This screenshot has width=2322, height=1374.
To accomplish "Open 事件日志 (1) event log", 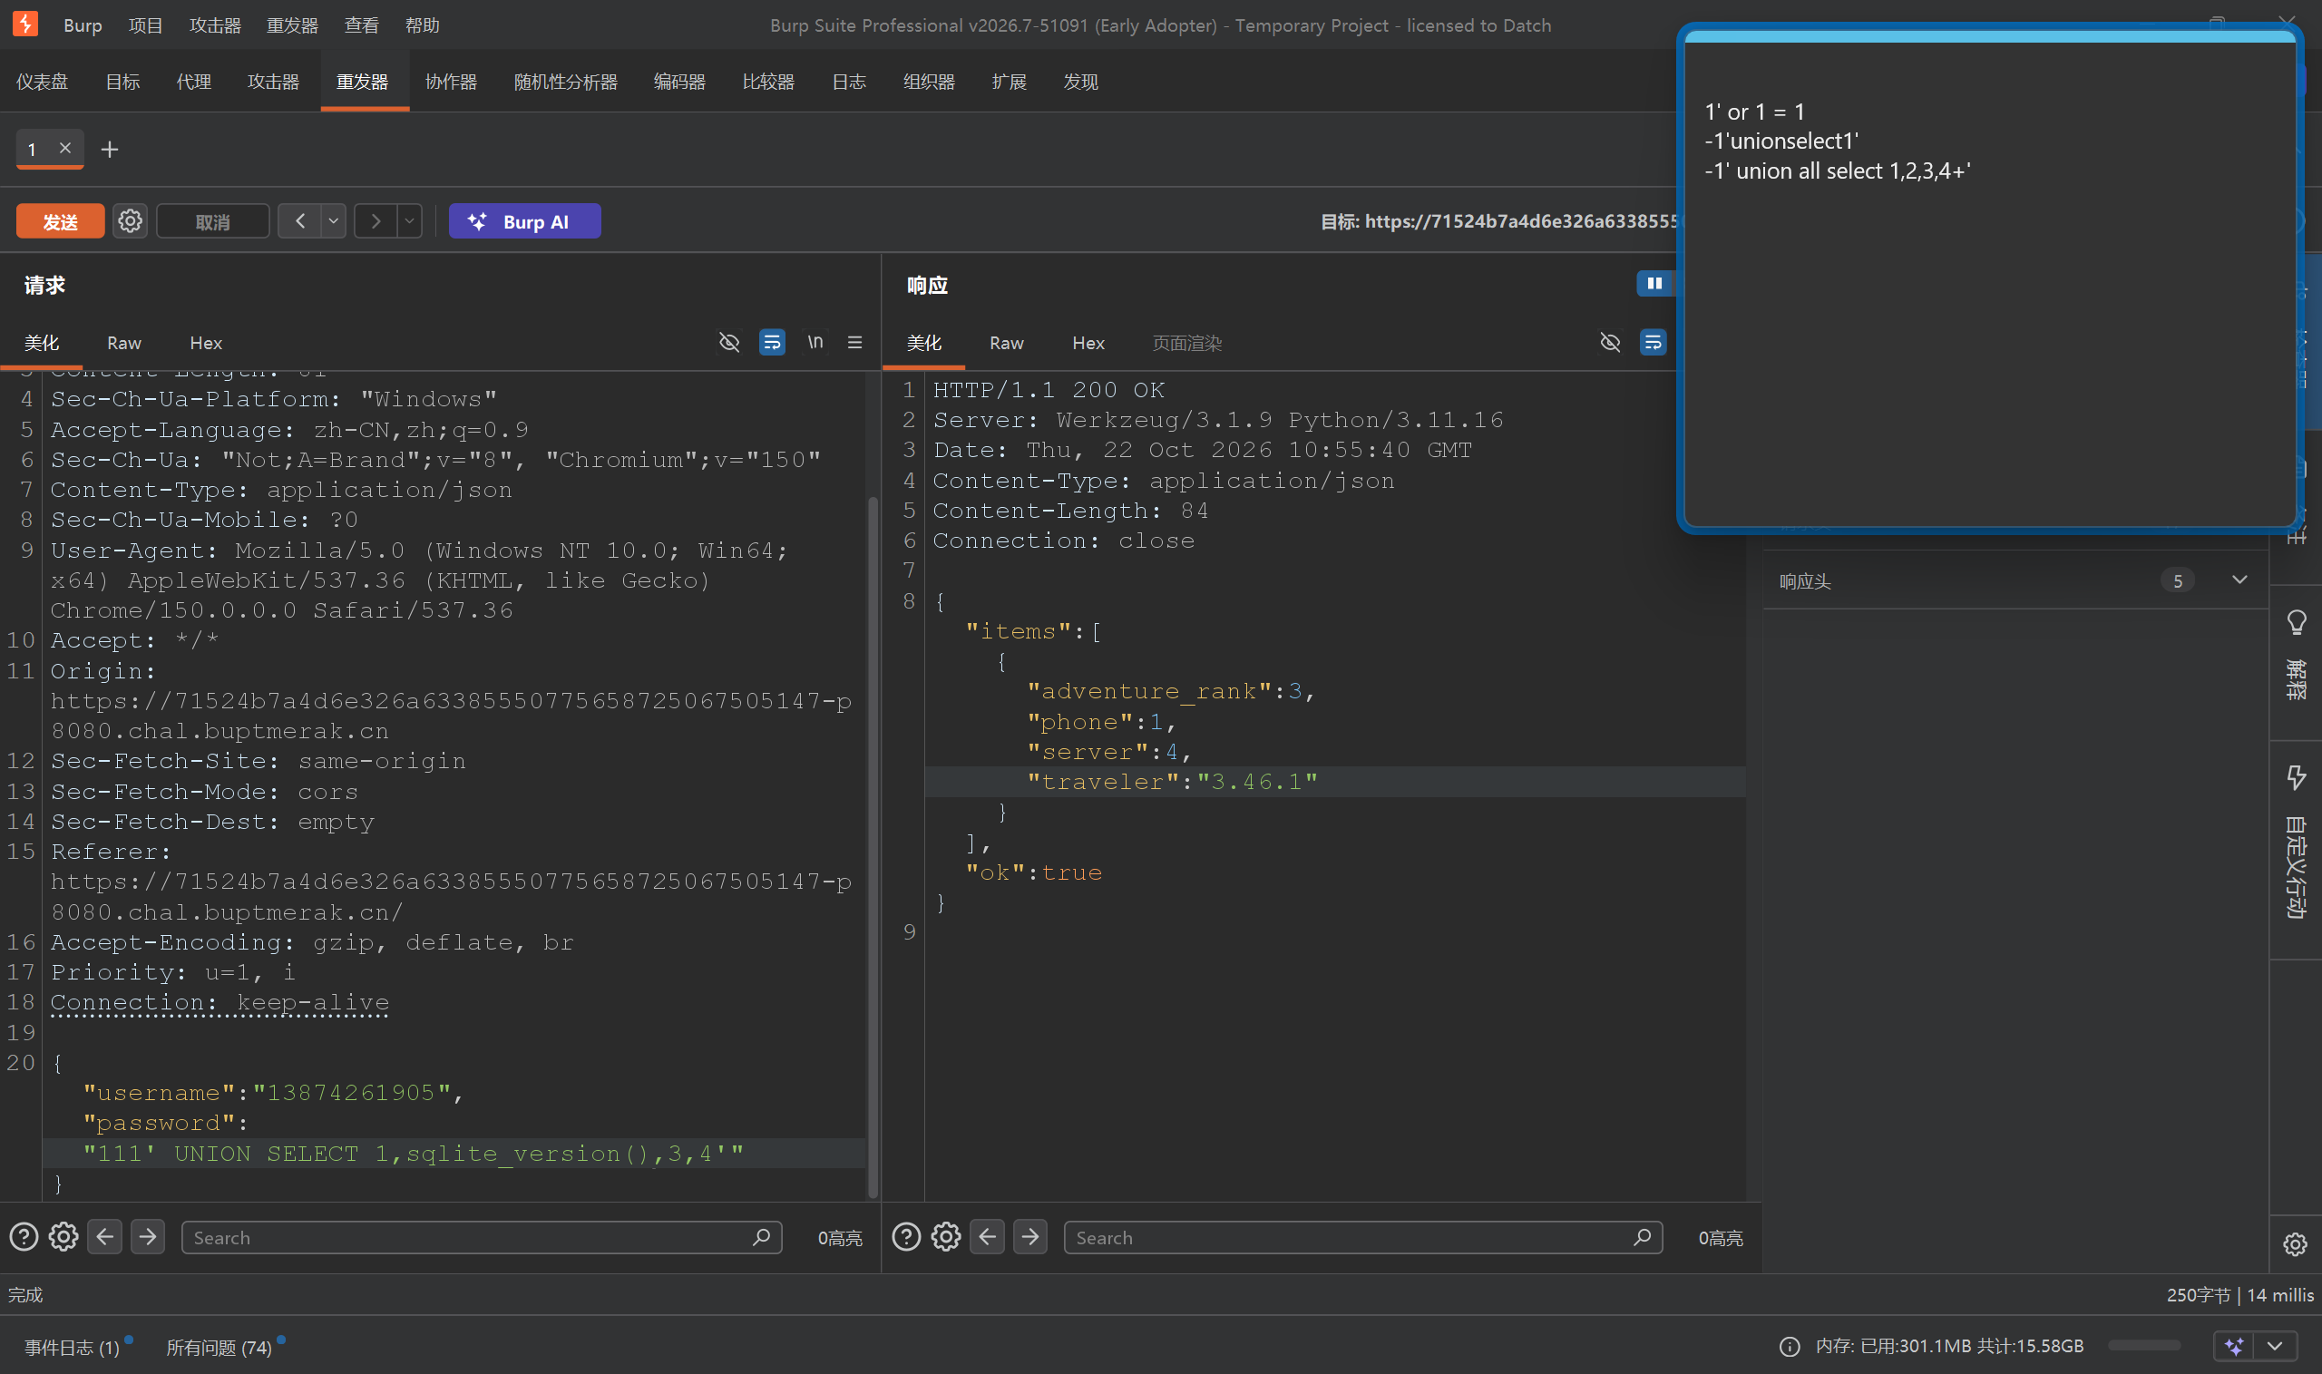I will coord(73,1347).
